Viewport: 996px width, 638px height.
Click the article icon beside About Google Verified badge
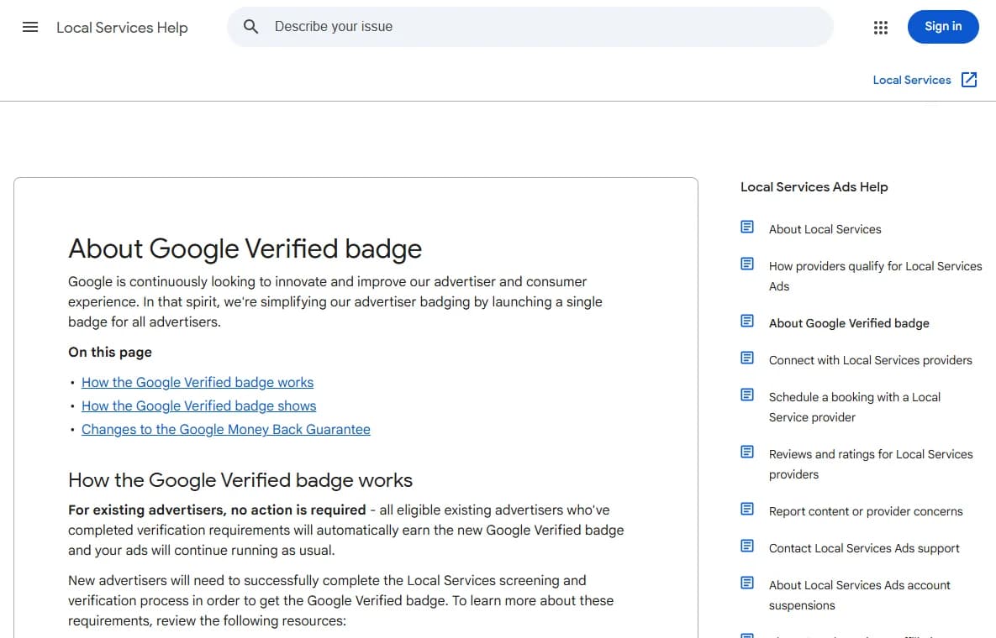tap(747, 321)
